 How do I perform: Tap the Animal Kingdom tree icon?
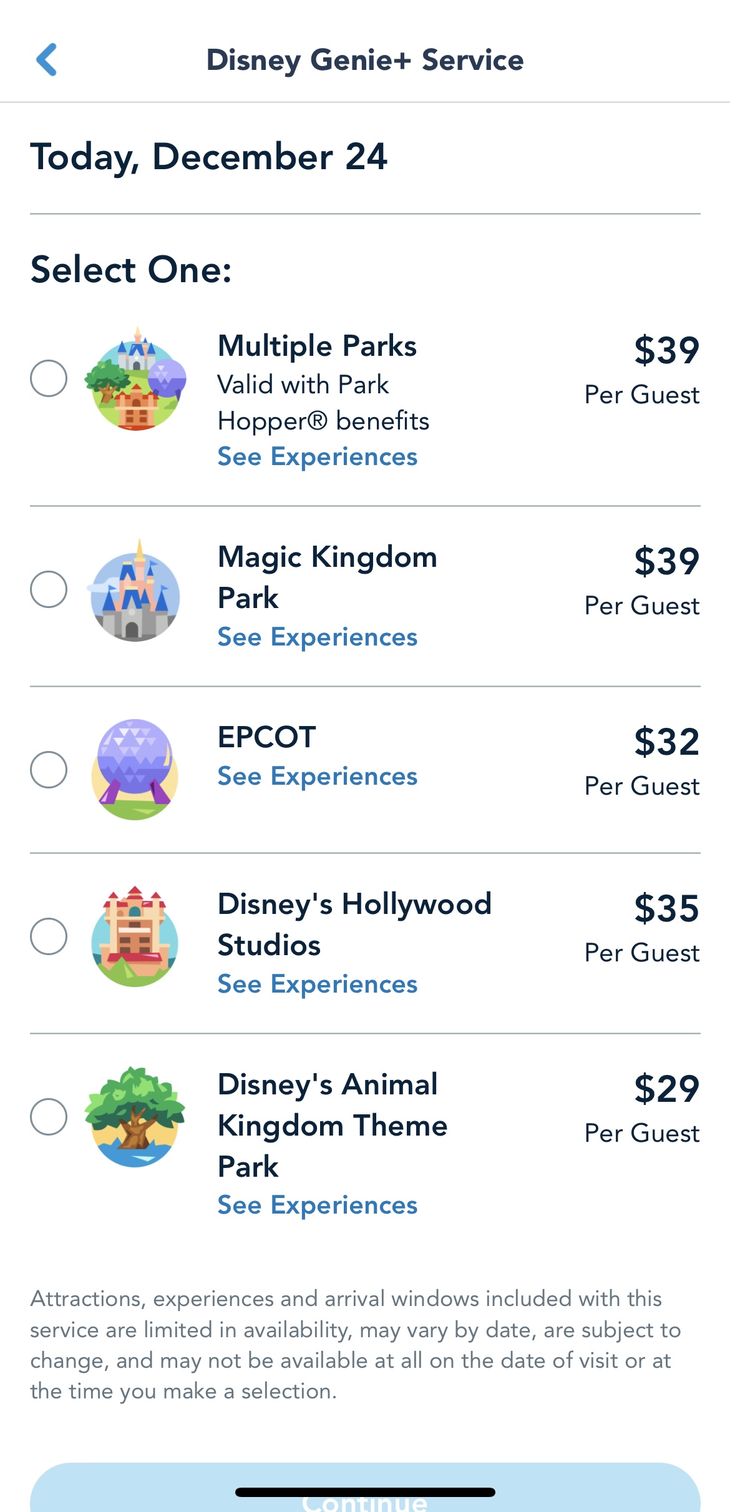coord(135,1117)
